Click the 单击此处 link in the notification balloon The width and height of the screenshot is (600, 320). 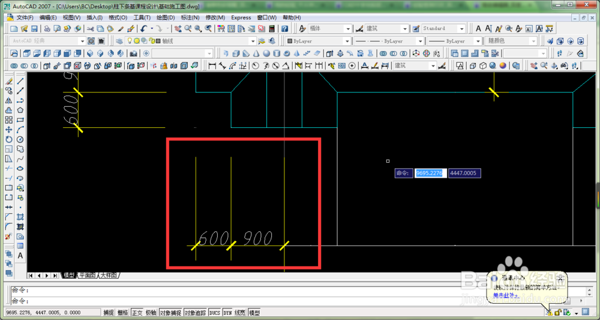pyautogui.click(x=505, y=295)
